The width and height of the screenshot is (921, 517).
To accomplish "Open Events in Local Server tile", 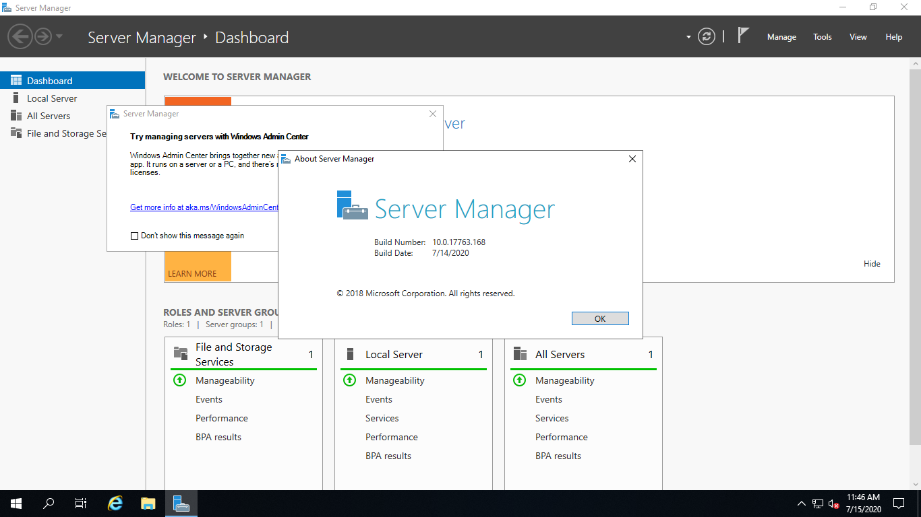I will (379, 399).
